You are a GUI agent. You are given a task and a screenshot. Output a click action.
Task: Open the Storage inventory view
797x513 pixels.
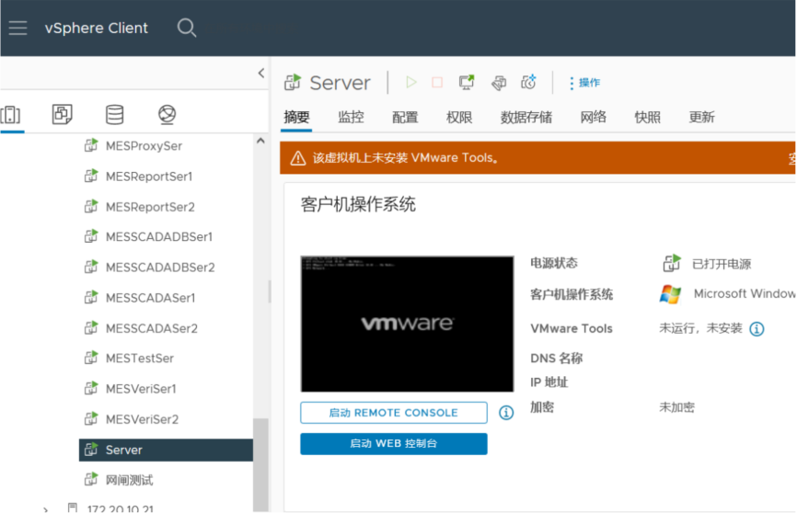tap(114, 115)
